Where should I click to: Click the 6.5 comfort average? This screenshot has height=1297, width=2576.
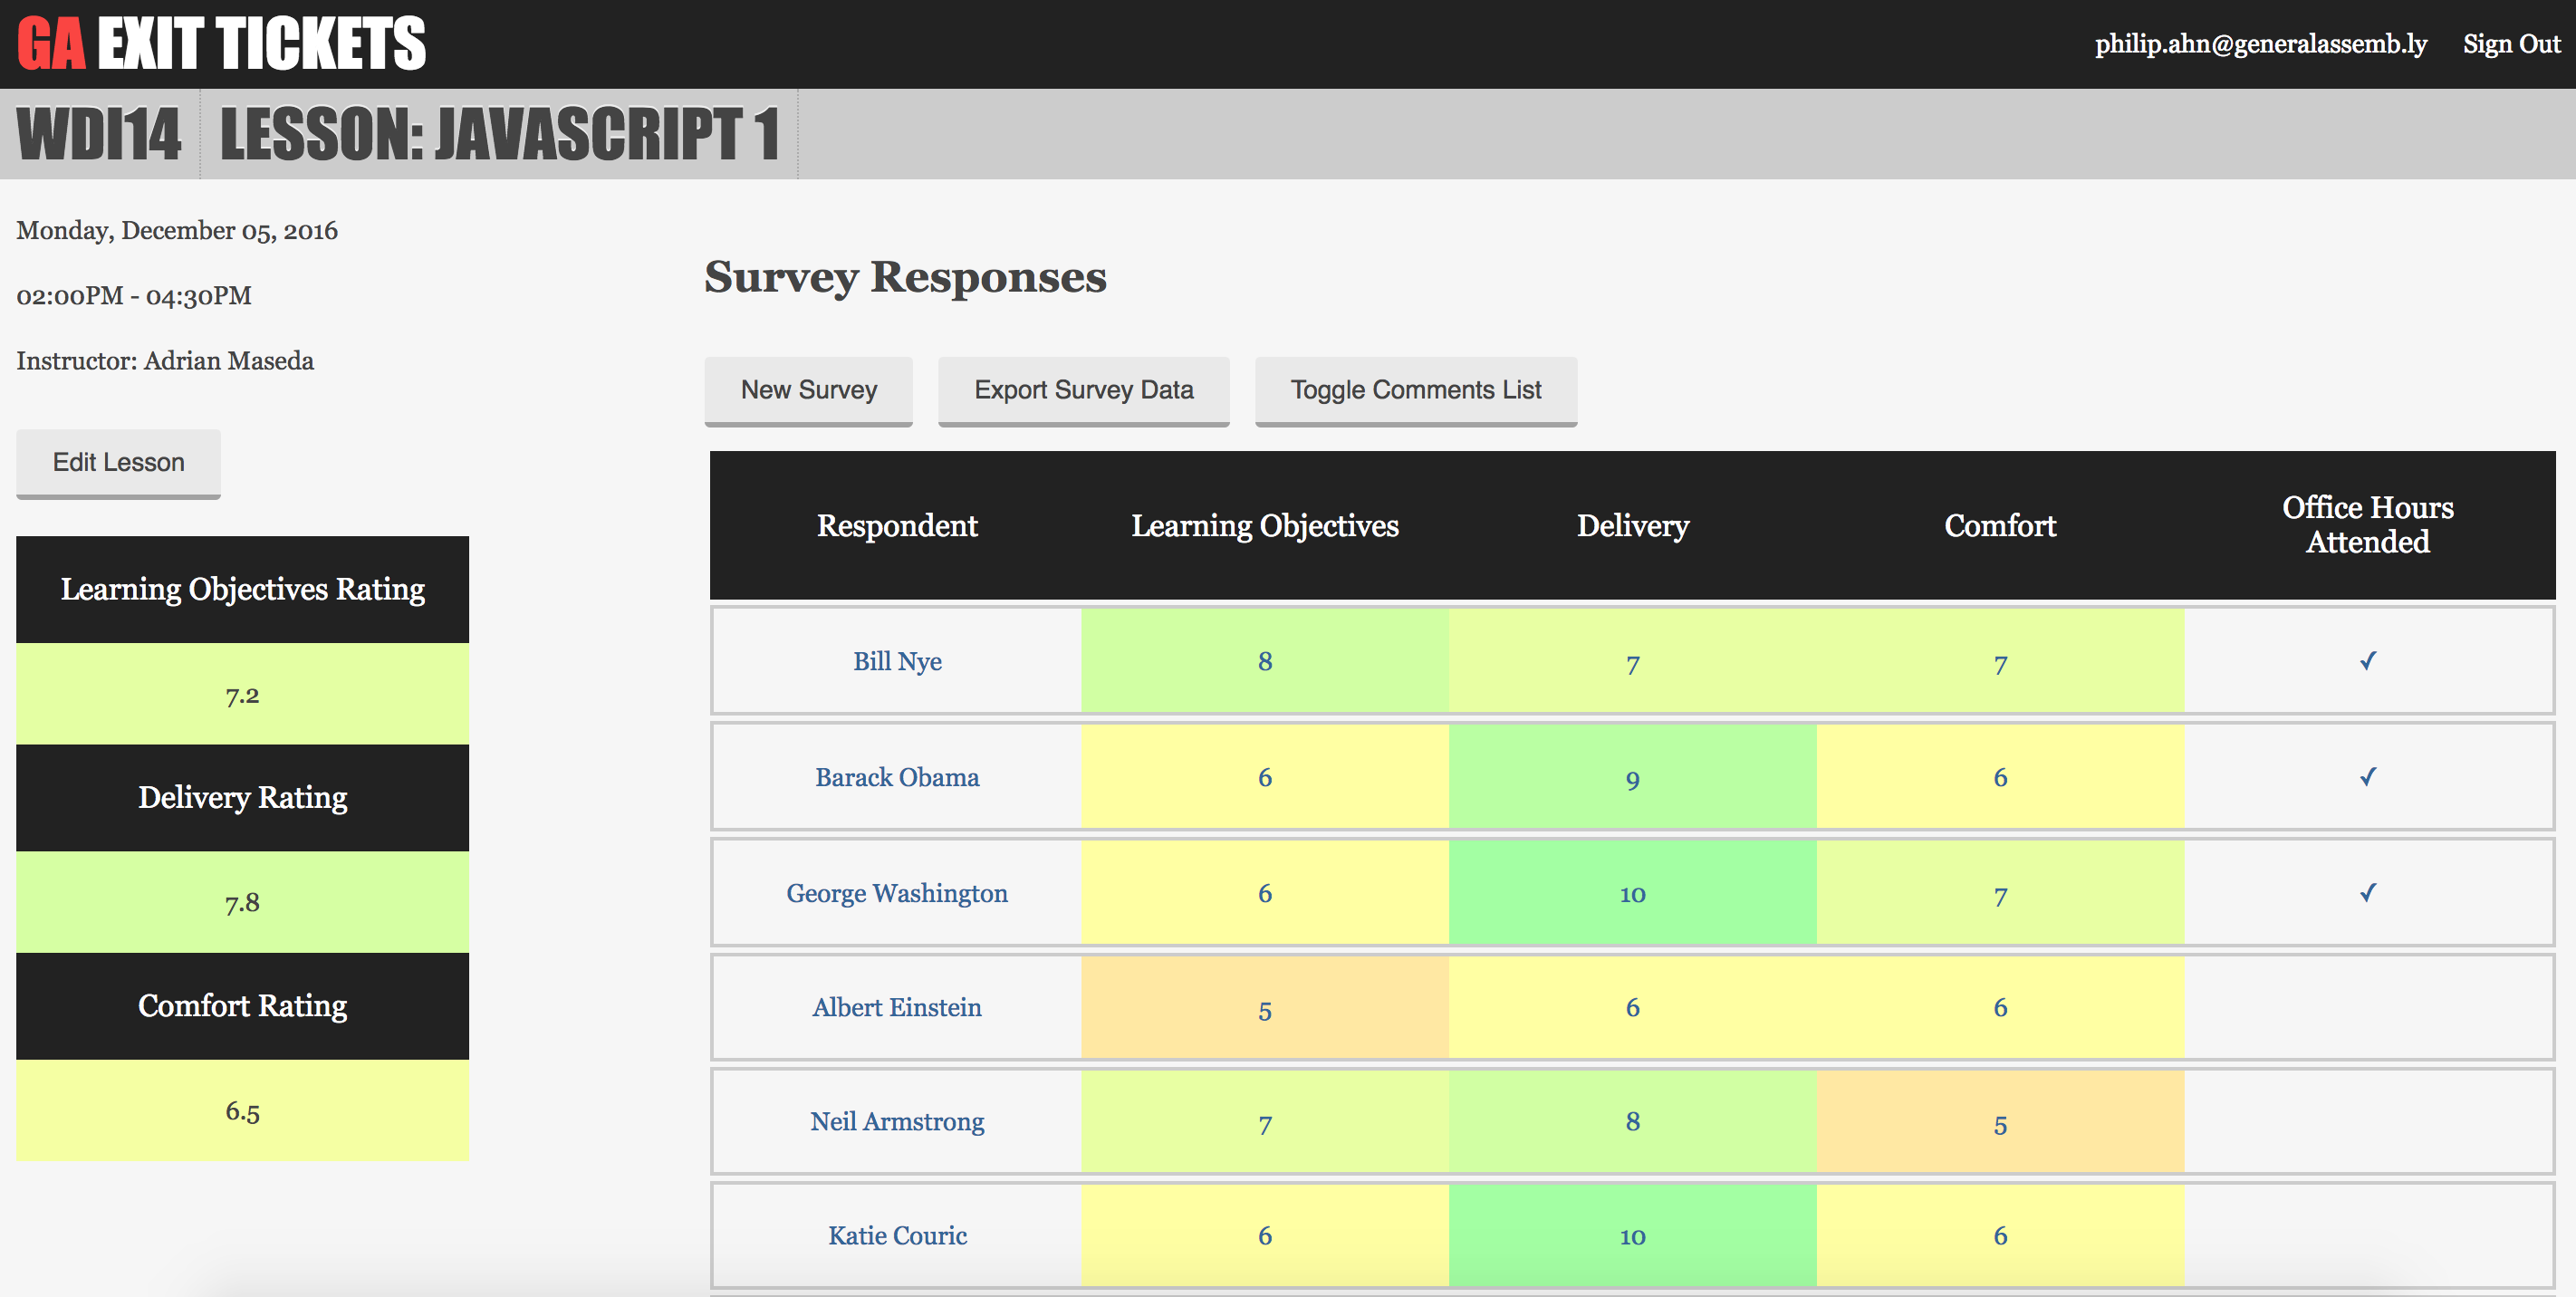click(x=242, y=1110)
